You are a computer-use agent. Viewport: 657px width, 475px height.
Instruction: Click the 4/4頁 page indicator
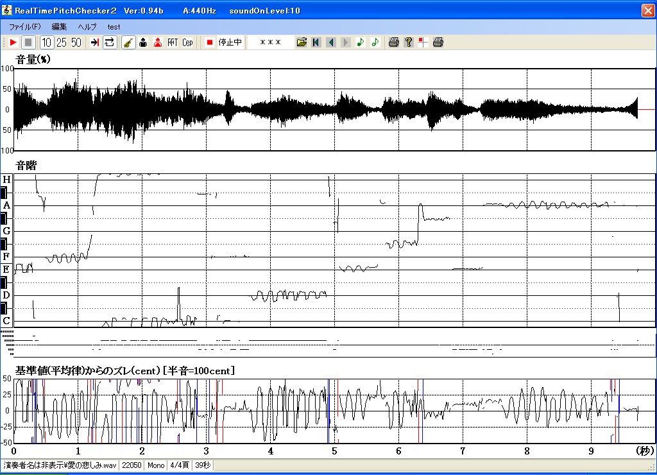click(180, 465)
